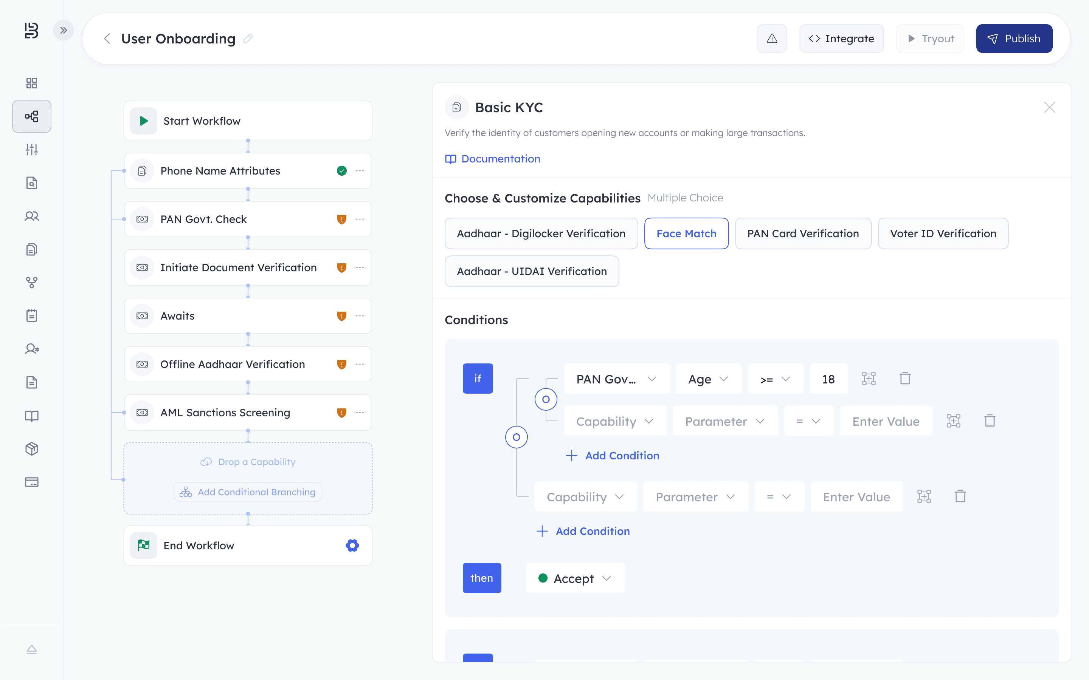This screenshot has height=680, width=1089.
Task: Delete the PAN Gov Age condition row
Action: click(905, 378)
